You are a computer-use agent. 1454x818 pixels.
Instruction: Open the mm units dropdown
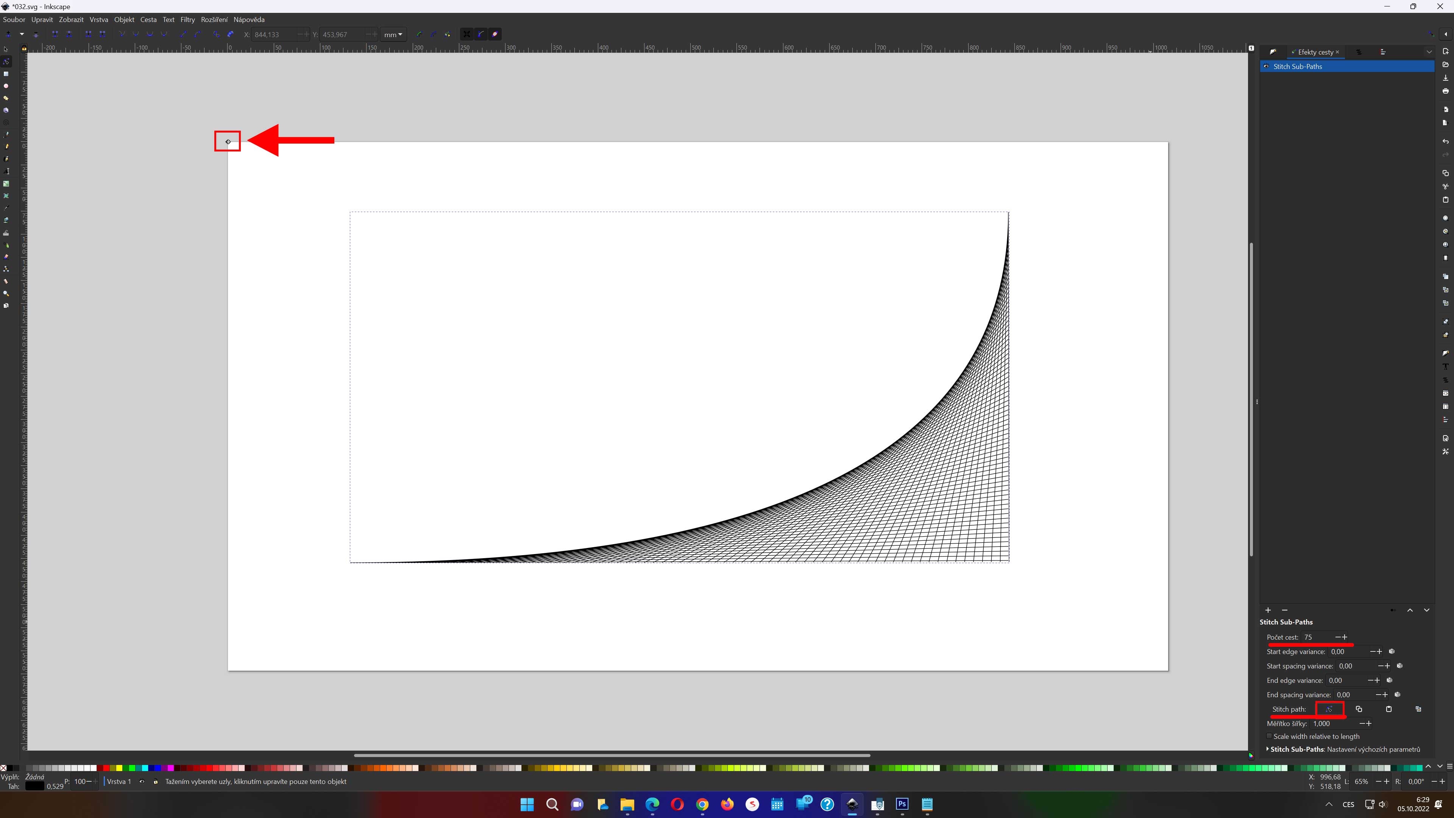393,34
